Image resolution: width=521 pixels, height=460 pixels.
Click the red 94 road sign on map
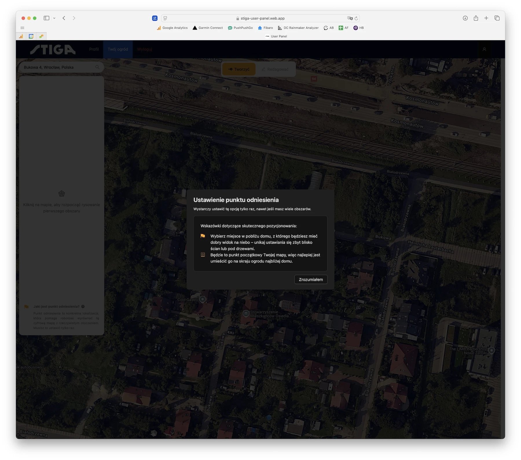coord(314,79)
